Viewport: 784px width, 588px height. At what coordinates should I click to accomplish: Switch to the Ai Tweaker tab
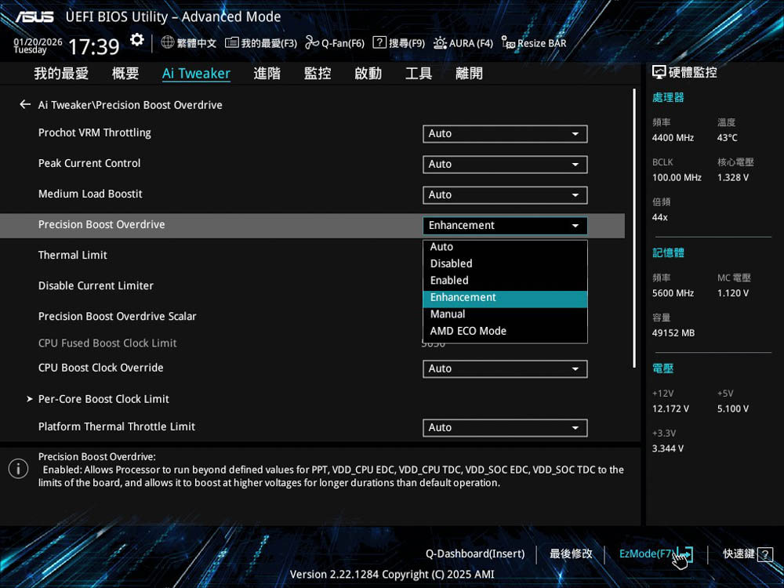tap(196, 74)
